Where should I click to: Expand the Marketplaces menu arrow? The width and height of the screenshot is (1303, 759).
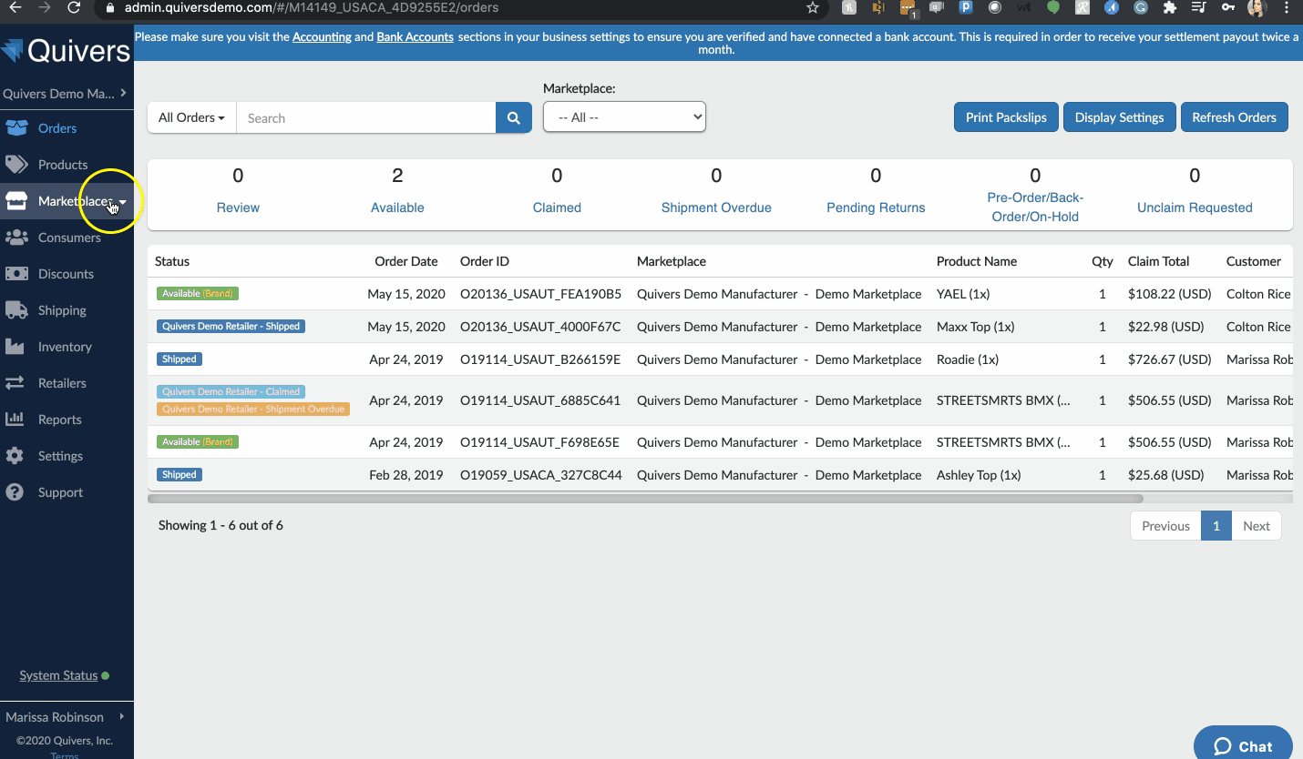(x=123, y=202)
